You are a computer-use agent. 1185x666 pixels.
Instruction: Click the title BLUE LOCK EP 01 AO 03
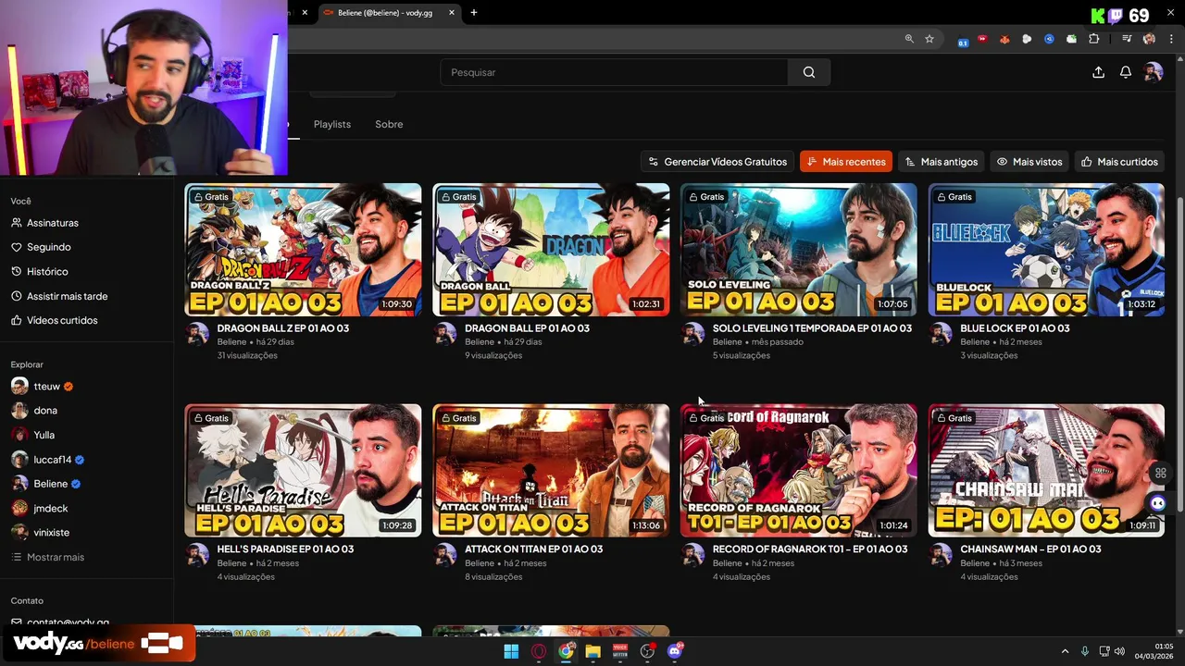[x=1015, y=328]
